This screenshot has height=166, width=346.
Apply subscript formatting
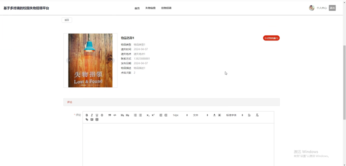148,115
